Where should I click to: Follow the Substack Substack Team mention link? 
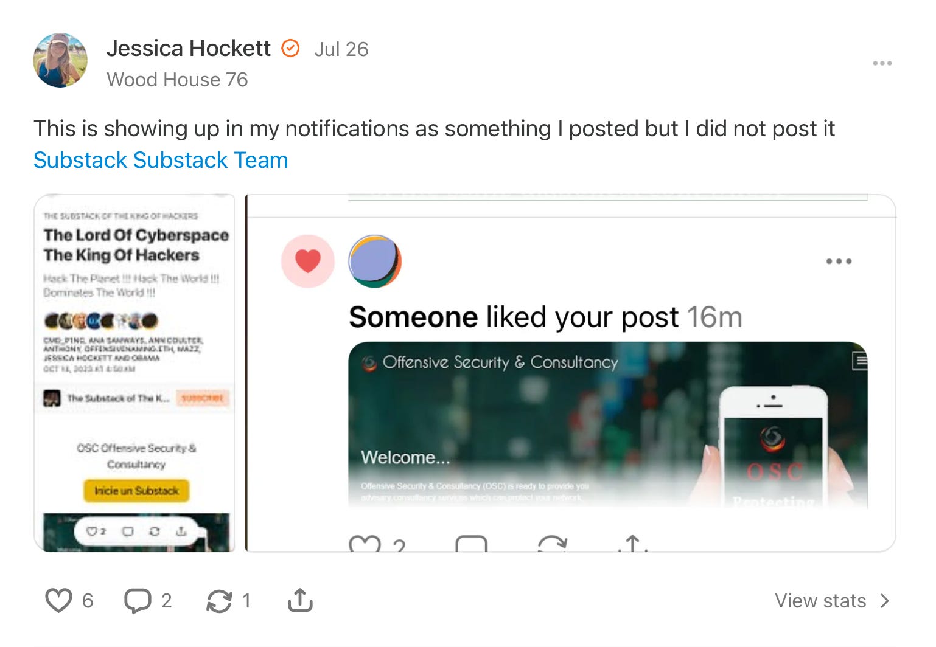point(161,160)
